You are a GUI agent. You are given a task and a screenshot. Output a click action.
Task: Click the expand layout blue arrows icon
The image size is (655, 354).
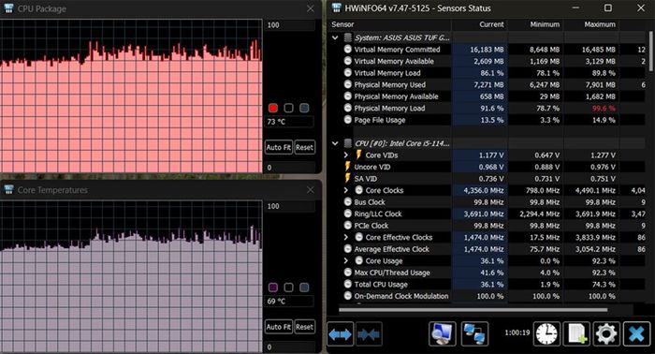click(x=340, y=334)
